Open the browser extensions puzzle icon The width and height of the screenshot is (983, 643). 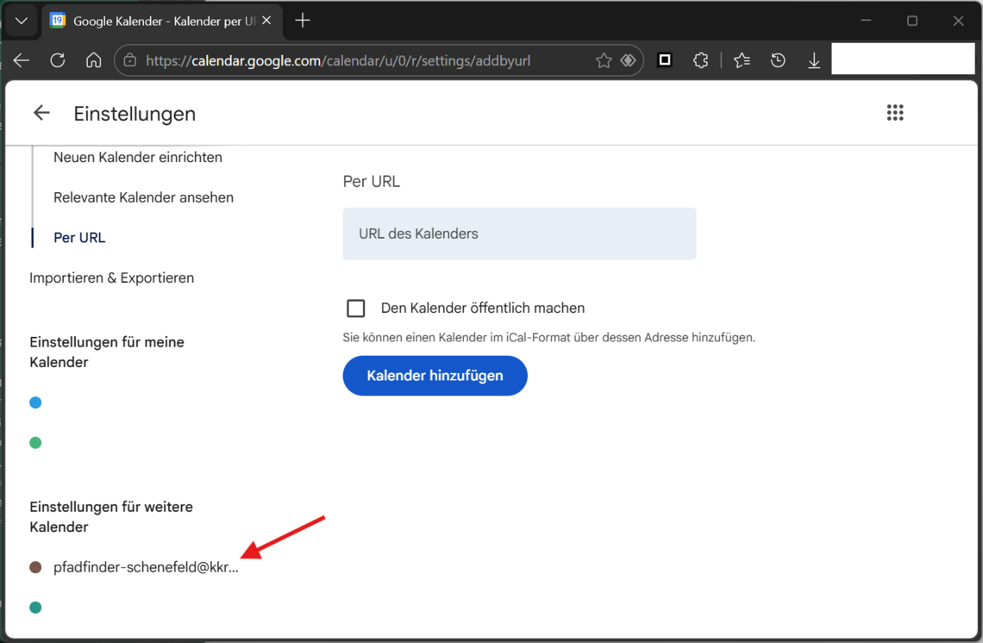pyautogui.click(x=700, y=60)
